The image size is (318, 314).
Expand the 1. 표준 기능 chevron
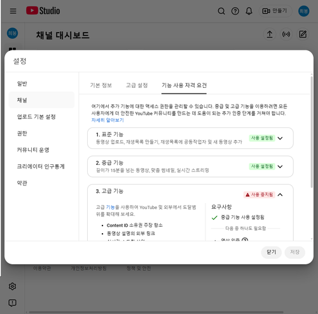click(x=280, y=138)
